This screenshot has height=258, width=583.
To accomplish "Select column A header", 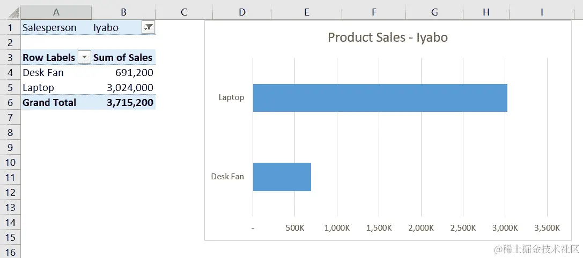I will pos(56,12).
